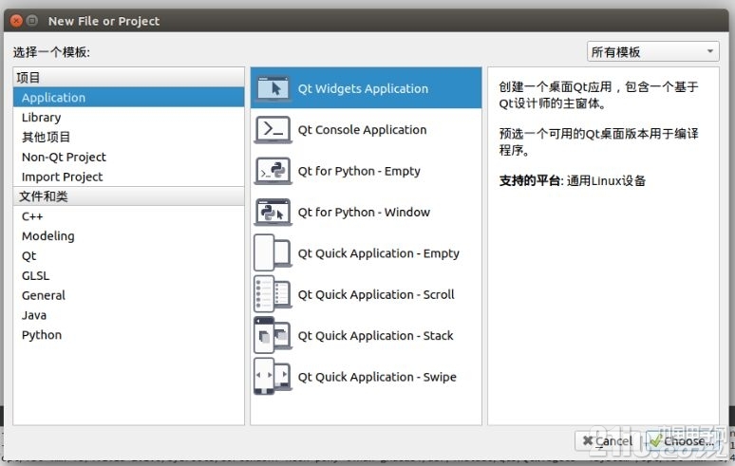Select the Import Project category

(x=129, y=177)
